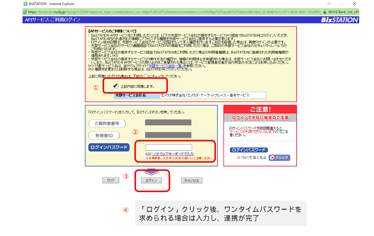Click the クリア button
Screen dimensions: 374x236
click(111, 180)
